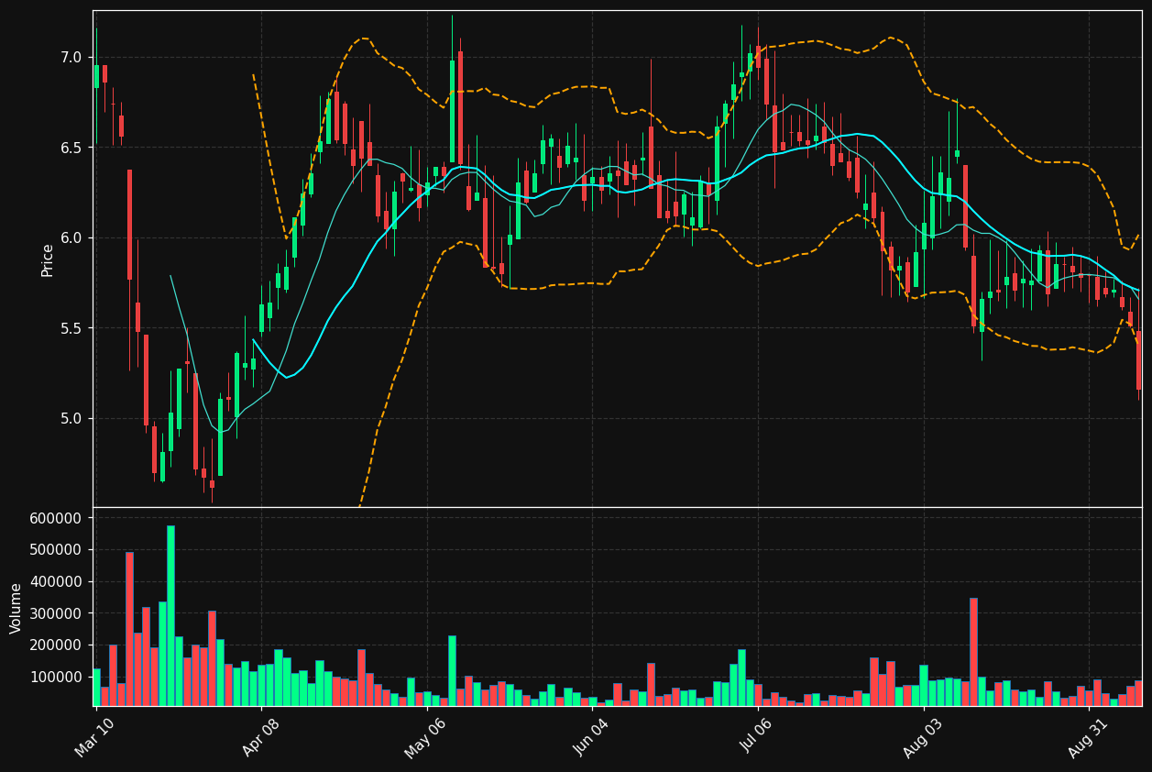The width and height of the screenshot is (1152, 772).
Task: Click the 5.0 price axis value
Action: [71, 419]
